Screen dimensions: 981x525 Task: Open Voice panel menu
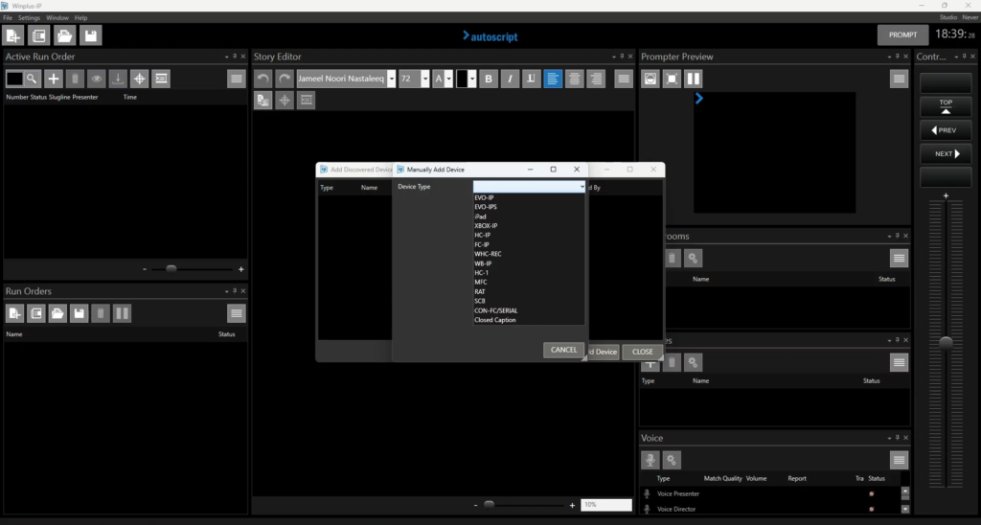click(x=899, y=460)
